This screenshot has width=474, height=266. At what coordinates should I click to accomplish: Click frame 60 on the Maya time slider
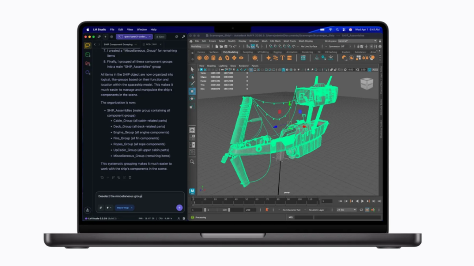click(257, 200)
